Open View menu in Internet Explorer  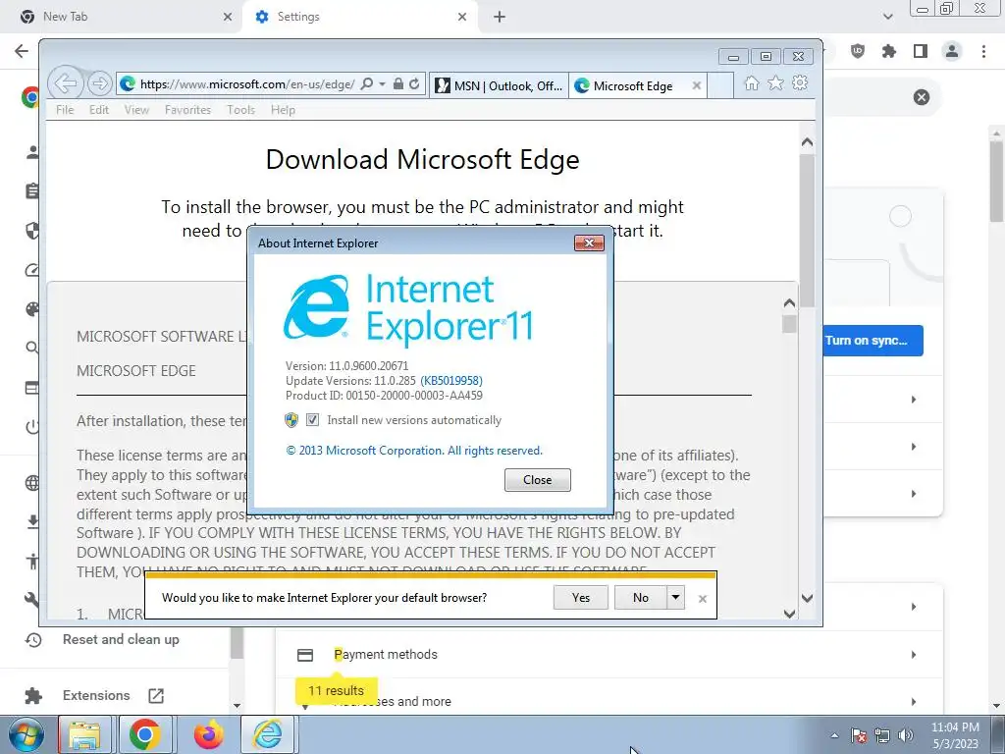click(x=136, y=110)
